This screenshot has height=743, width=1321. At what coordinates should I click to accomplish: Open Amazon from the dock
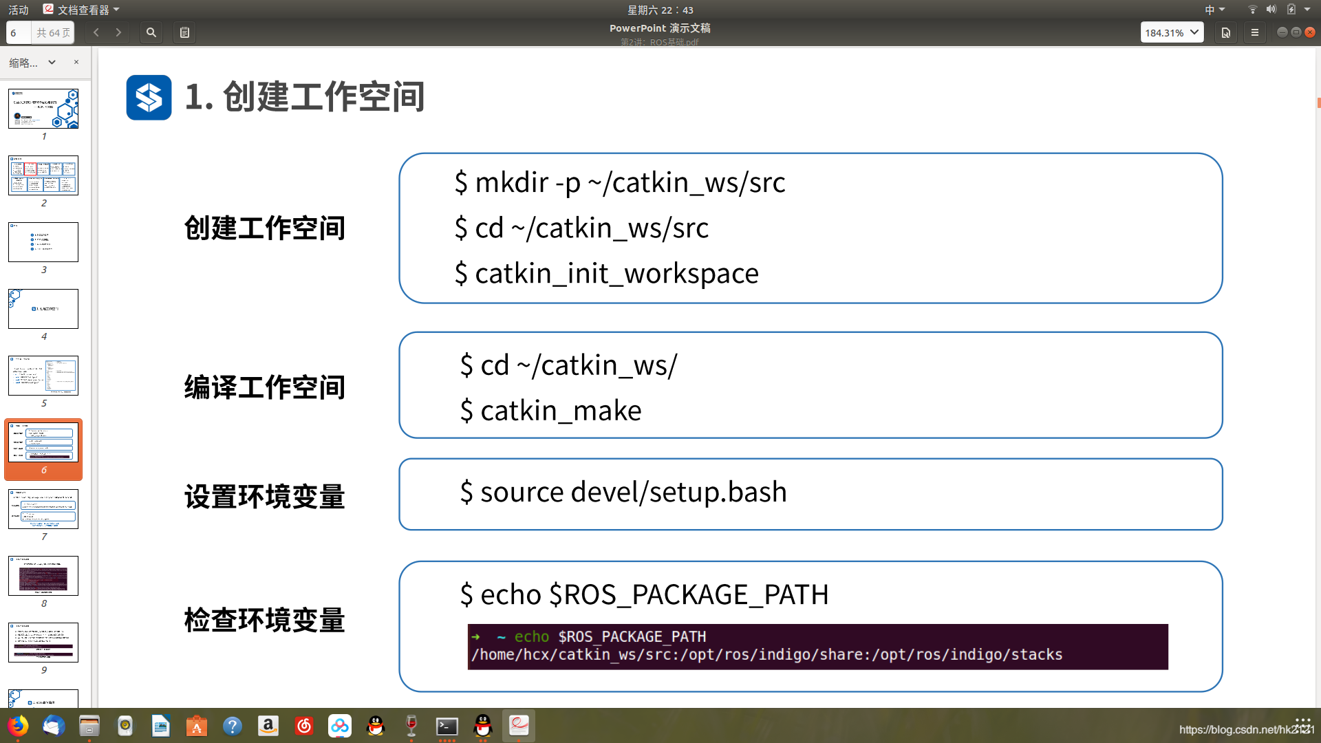[x=268, y=726]
